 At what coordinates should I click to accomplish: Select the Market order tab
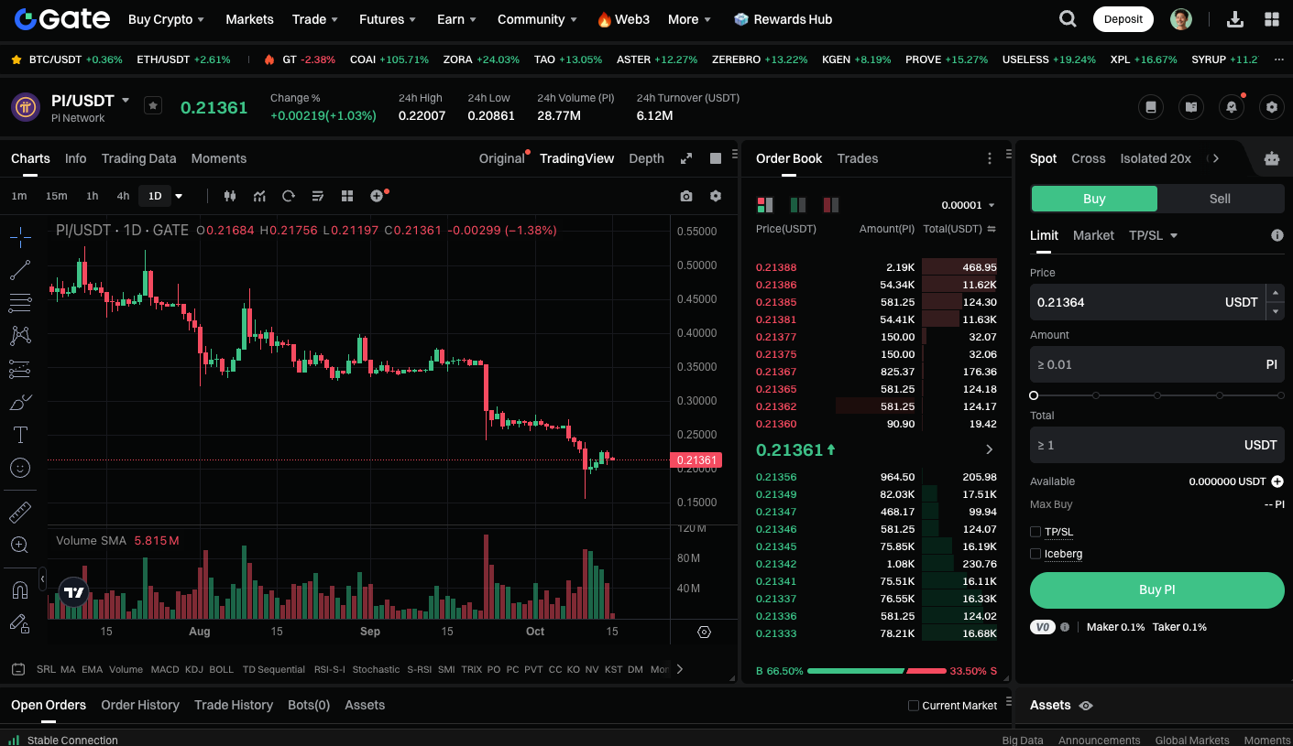[1093, 235]
